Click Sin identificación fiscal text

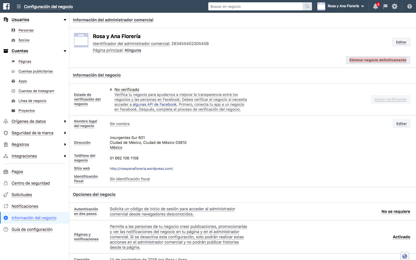pos(130,179)
